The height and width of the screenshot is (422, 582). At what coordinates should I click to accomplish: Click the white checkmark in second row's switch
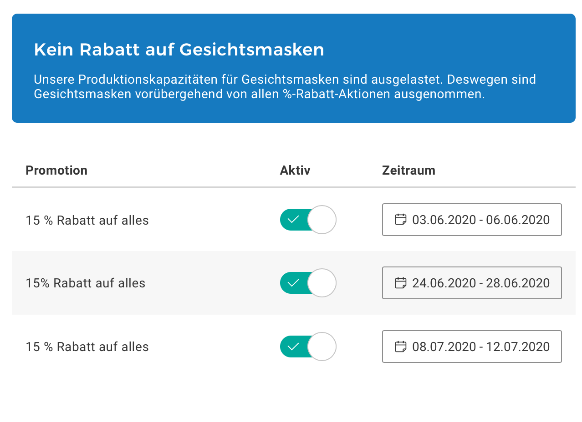pyautogui.click(x=294, y=283)
